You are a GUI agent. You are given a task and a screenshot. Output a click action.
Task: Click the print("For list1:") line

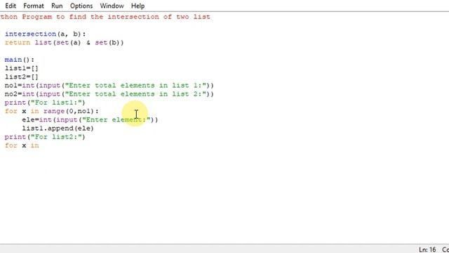[x=45, y=103]
